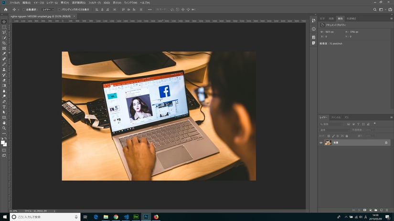Viewport: 394px width, 221px height.
Task: Switch to the チャンネル tab
Action: coord(336,117)
